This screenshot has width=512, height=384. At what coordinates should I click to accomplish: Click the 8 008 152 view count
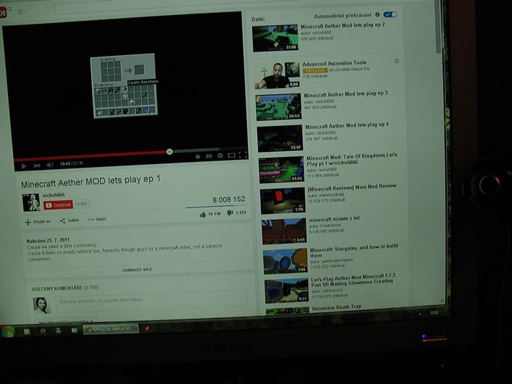pos(229,199)
